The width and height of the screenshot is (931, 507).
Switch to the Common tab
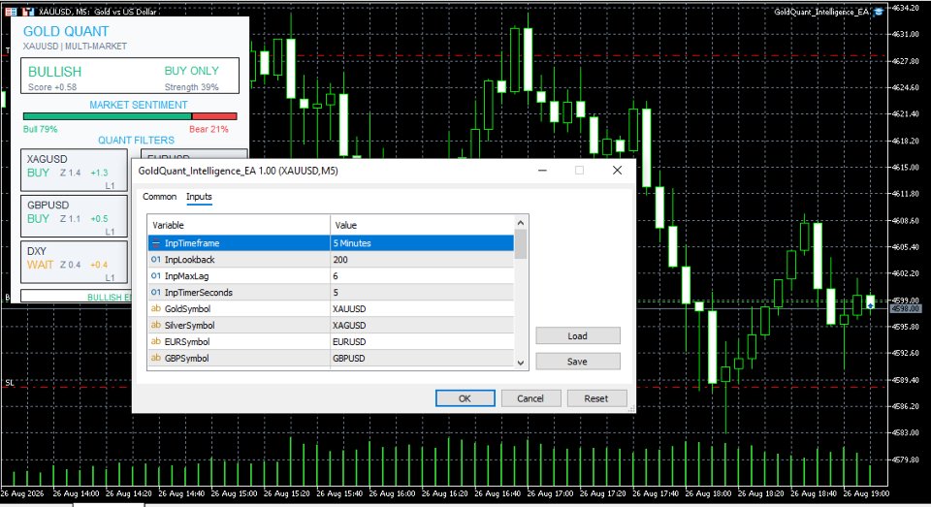pyautogui.click(x=159, y=197)
